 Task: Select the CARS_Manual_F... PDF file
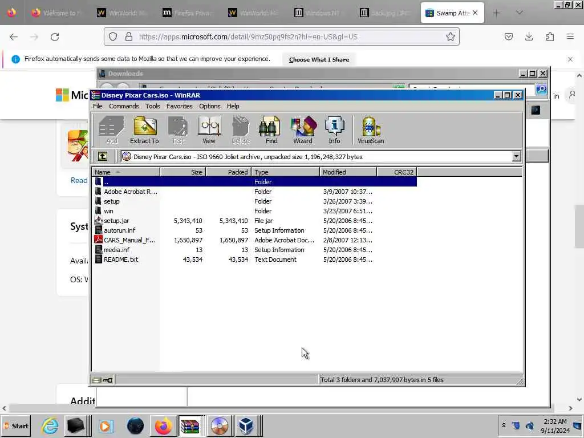pyautogui.click(x=254, y=240)
